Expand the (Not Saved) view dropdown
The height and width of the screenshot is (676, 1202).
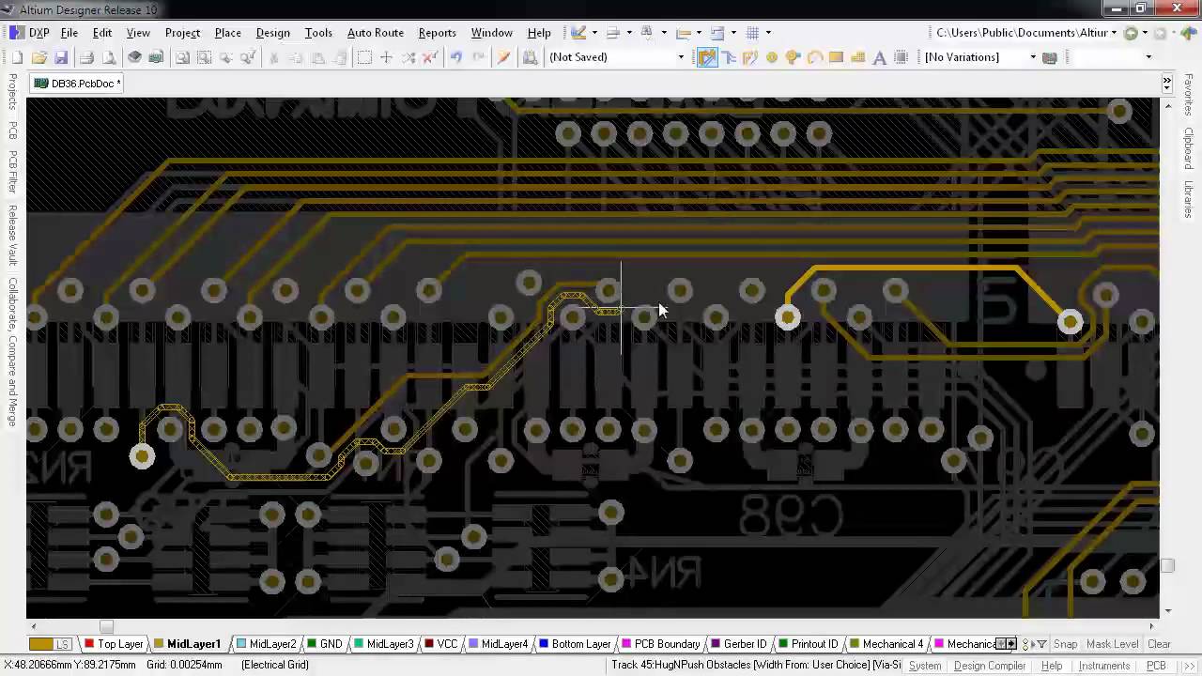click(681, 57)
